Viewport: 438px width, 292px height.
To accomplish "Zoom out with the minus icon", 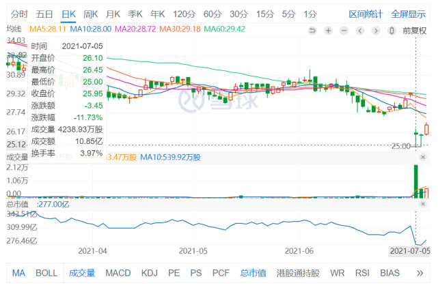I will pos(344,31).
